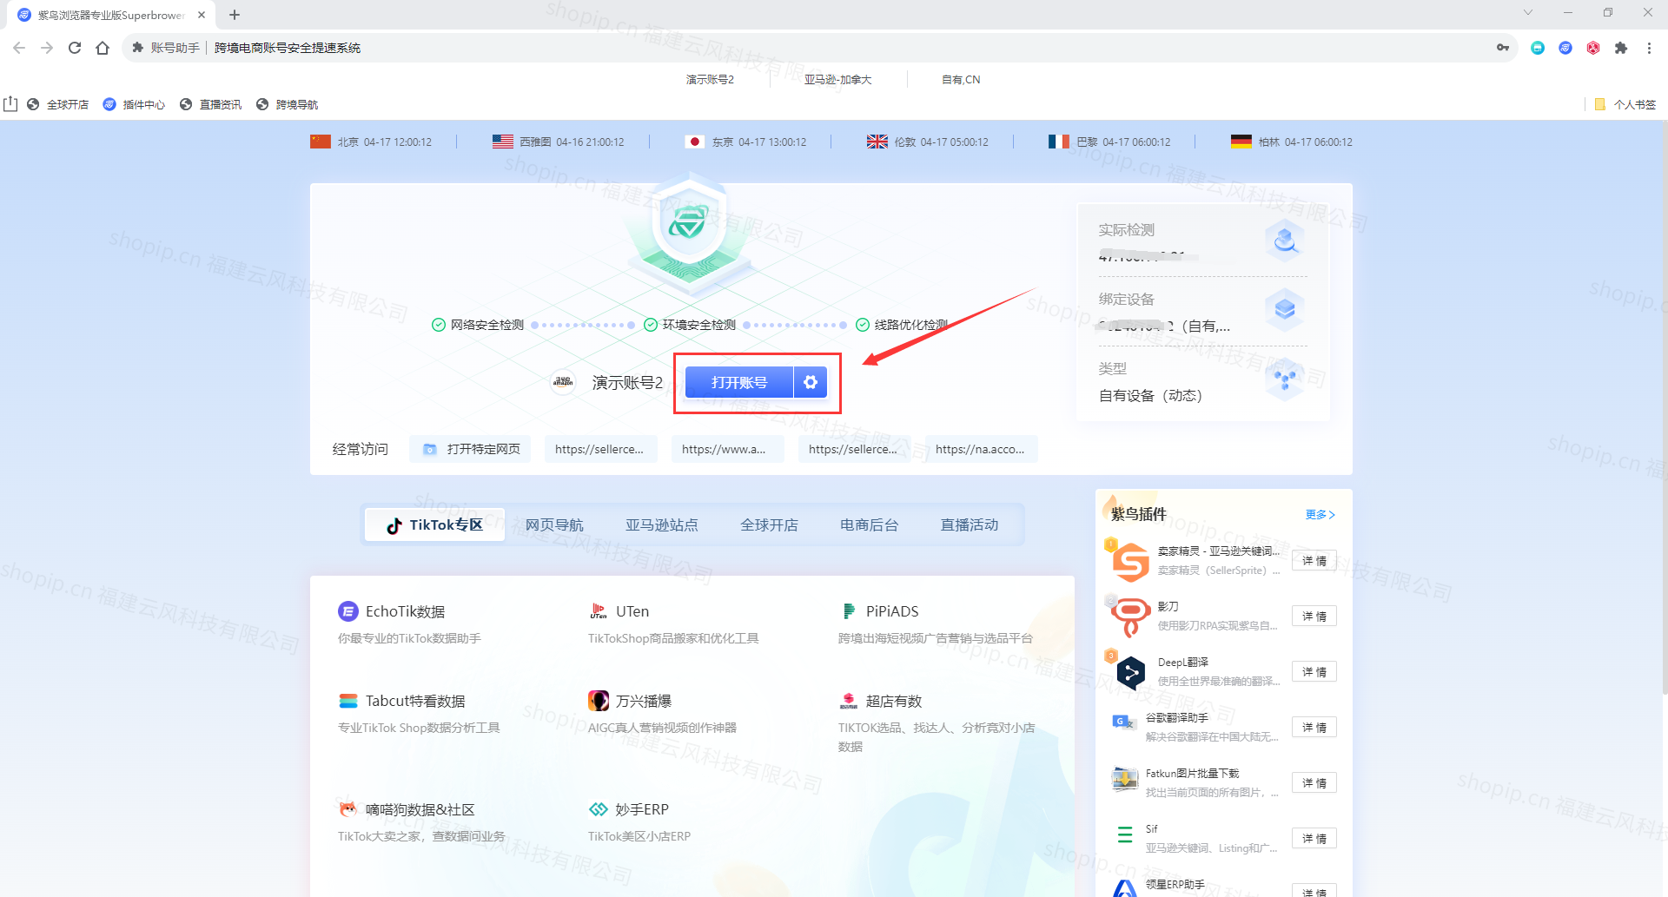Click the red extension icon in toolbar
Image resolution: width=1668 pixels, height=897 pixels.
click(x=1593, y=48)
